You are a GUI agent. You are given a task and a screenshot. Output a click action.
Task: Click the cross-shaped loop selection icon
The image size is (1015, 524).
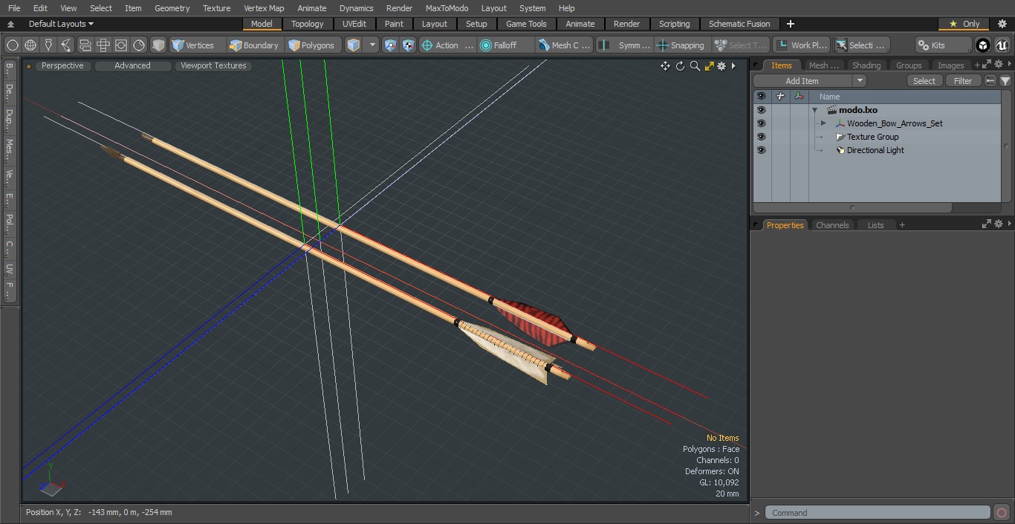click(103, 45)
